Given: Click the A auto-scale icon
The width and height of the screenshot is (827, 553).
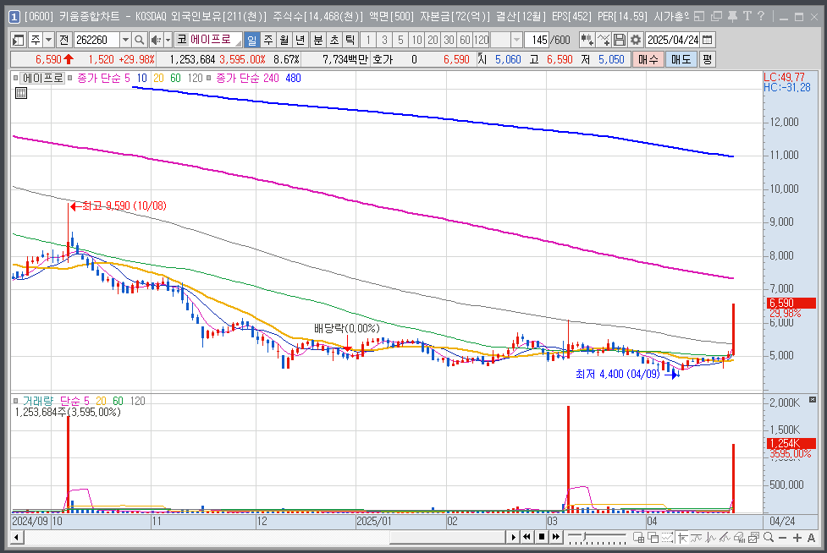Looking at the screenshot, I should pos(811,537).
